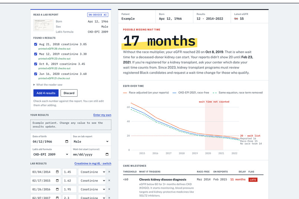The image size is (299, 199).
Task: Click 'printed eGFR 21 checks out' note
Action: click(54, 78)
